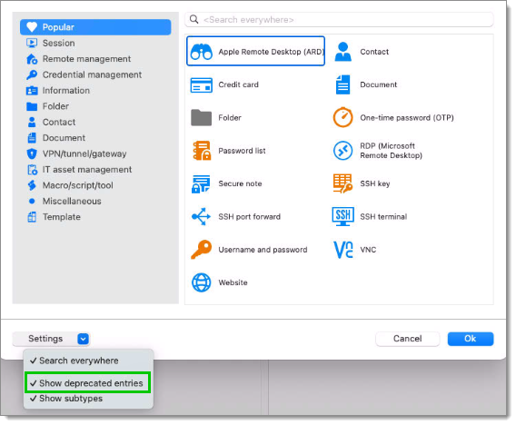Screen dimensions: 516x425
Task: Open the Settings dropdown arrow
Action: pyautogui.click(x=83, y=339)
